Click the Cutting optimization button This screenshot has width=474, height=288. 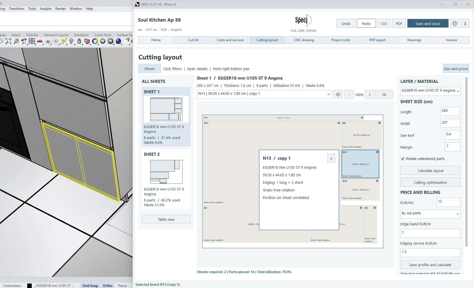(x=430, y=182)
